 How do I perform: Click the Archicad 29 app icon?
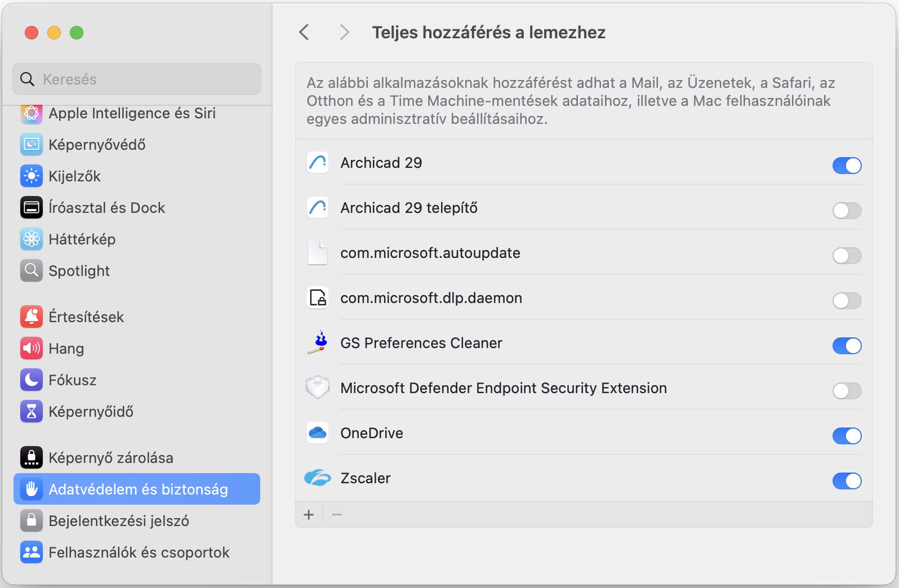click(318, 163)
